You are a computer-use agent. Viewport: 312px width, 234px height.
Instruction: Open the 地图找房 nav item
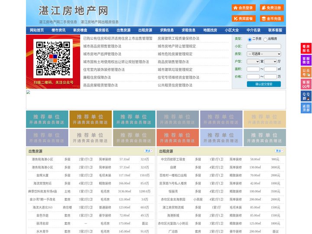210,30
